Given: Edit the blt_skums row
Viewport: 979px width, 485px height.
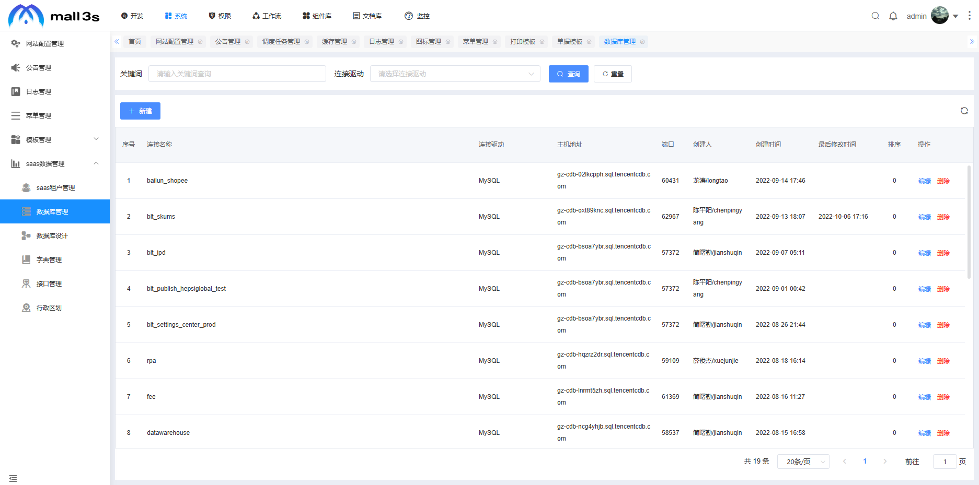Looking at the screenshot, I should [925, 217].
